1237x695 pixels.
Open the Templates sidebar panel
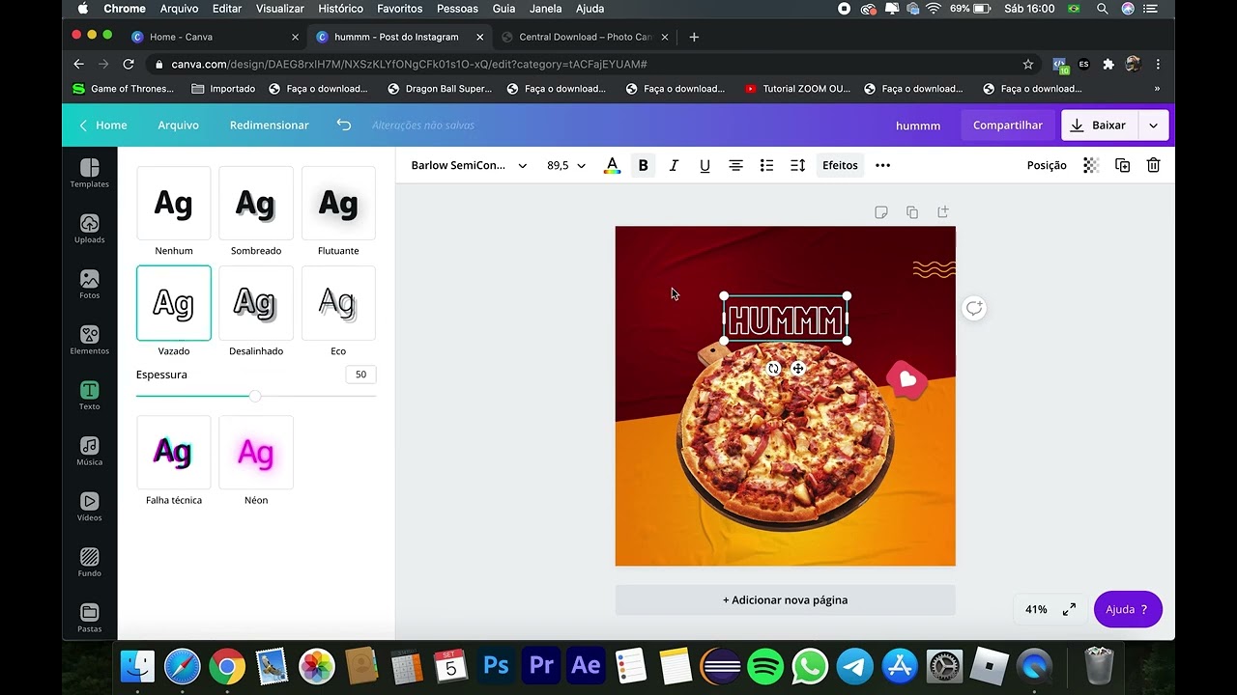[89, 174]
